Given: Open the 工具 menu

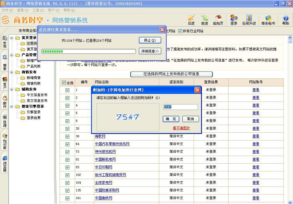Looking at the screenshot, I should click(38, 10).
